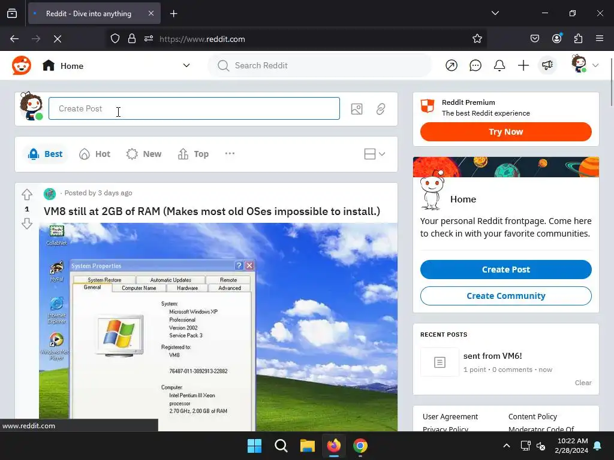Sort feed by Hot
614x460 pixels.
[x=94, y=154]
